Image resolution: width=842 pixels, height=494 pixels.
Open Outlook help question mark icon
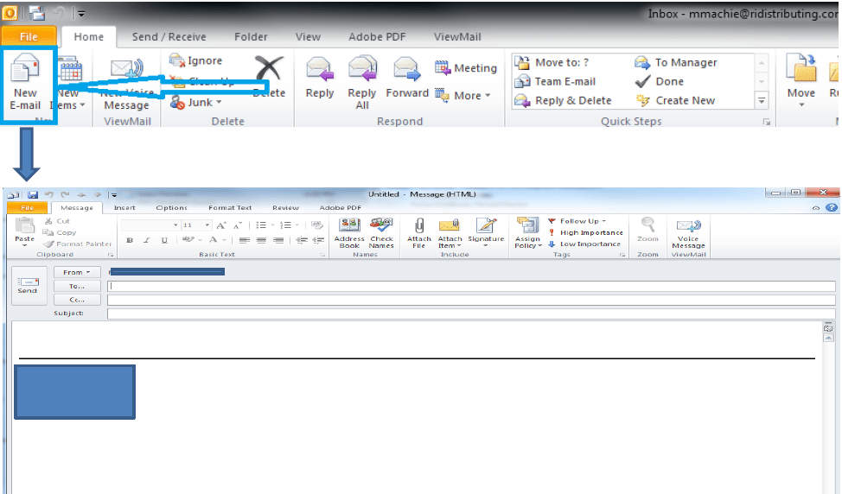click(x=832, y=207)
